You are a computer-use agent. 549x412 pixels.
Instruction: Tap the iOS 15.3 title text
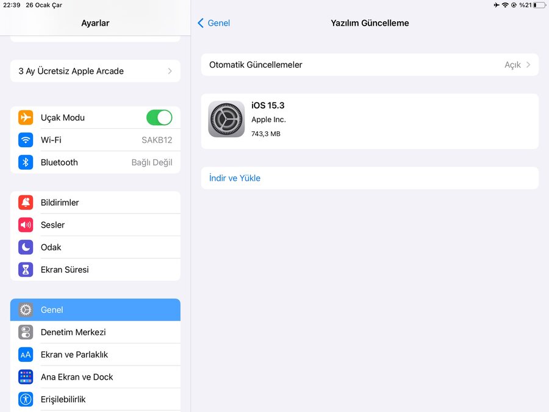[268, 106]
